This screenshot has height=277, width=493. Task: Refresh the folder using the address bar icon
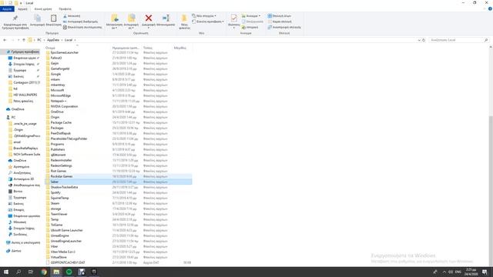click(424, 40)
